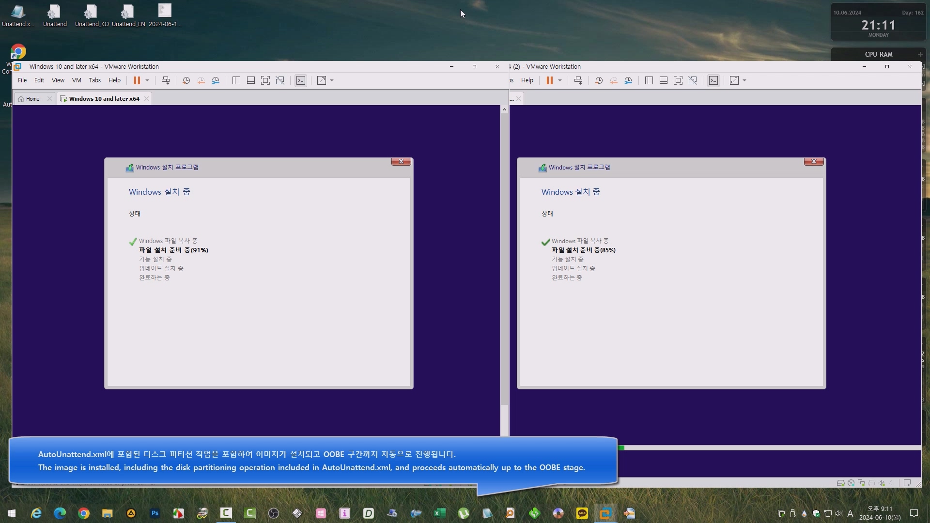Close the left Windows setup dialog
930x523 pixels.
(x=401, y=162)
